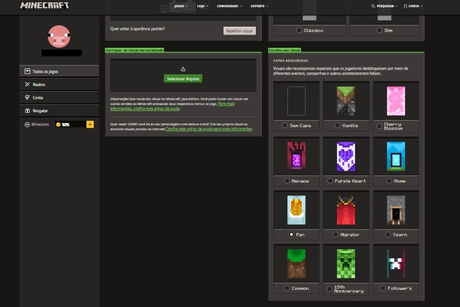Click the Minecoins label in sidebar

pos(40,124)
